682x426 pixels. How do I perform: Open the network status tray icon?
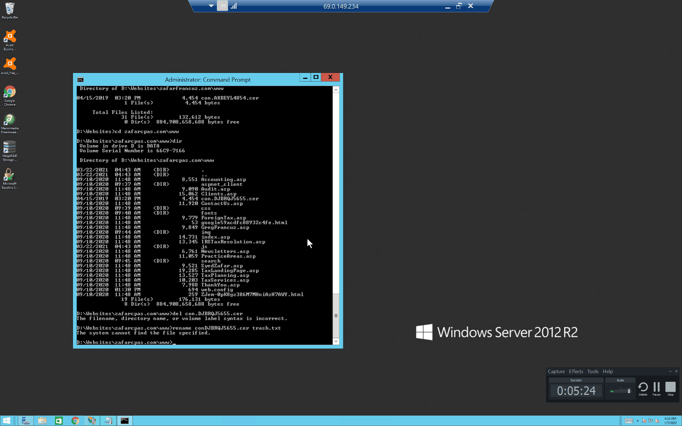650,421
